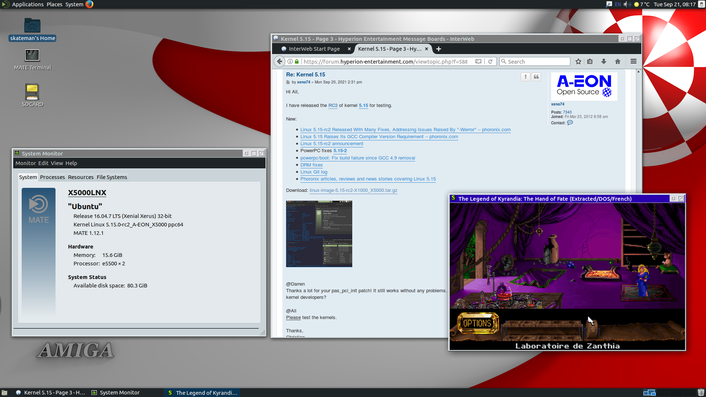The width and height of the screenshot is (706, 397).
Task: Open downloads arrow in browser toolbar
Action: pyautogui.click(x=604, y=61)
